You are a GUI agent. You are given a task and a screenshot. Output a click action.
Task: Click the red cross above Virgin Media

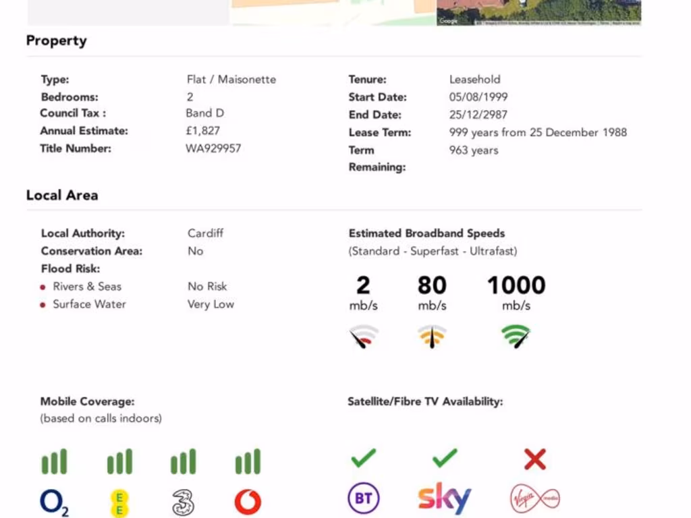point(534,460)
